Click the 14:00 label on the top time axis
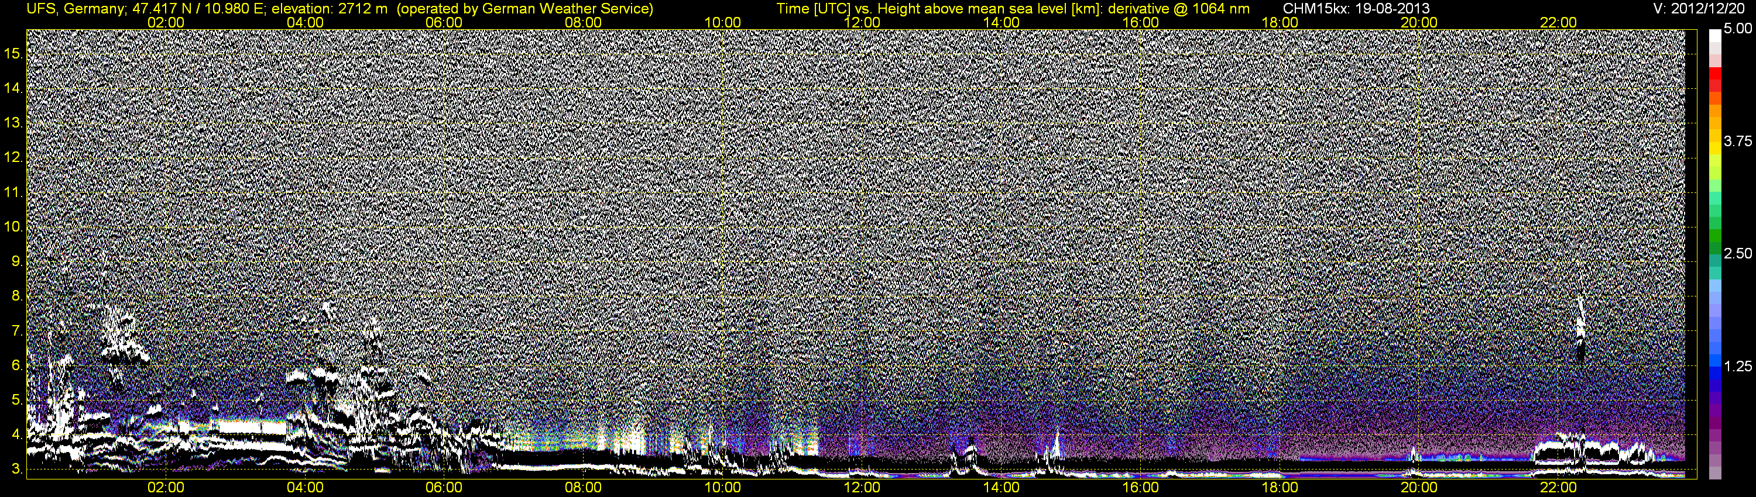The image size is (1756, 497). (1002, 22)
